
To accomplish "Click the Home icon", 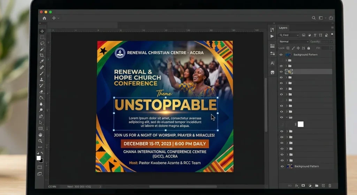I will (44, 18).
